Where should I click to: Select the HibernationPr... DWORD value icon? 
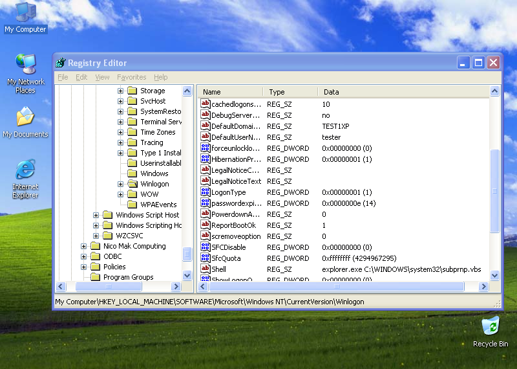pyautogui.click(x=205, y=159)
